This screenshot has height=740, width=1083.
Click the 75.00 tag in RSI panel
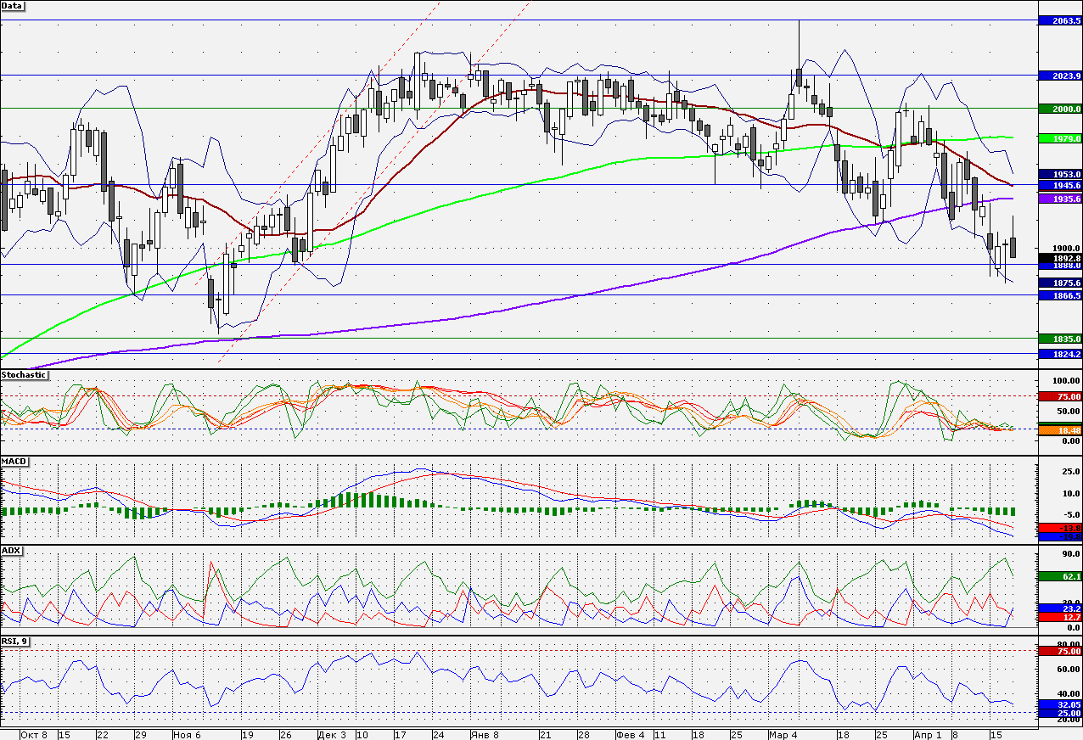(1060, 651)
